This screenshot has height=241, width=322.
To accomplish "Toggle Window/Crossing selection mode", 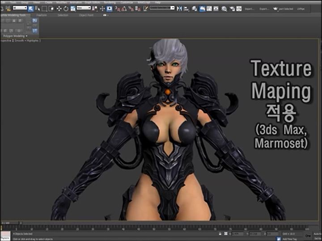I will (51, 8).
